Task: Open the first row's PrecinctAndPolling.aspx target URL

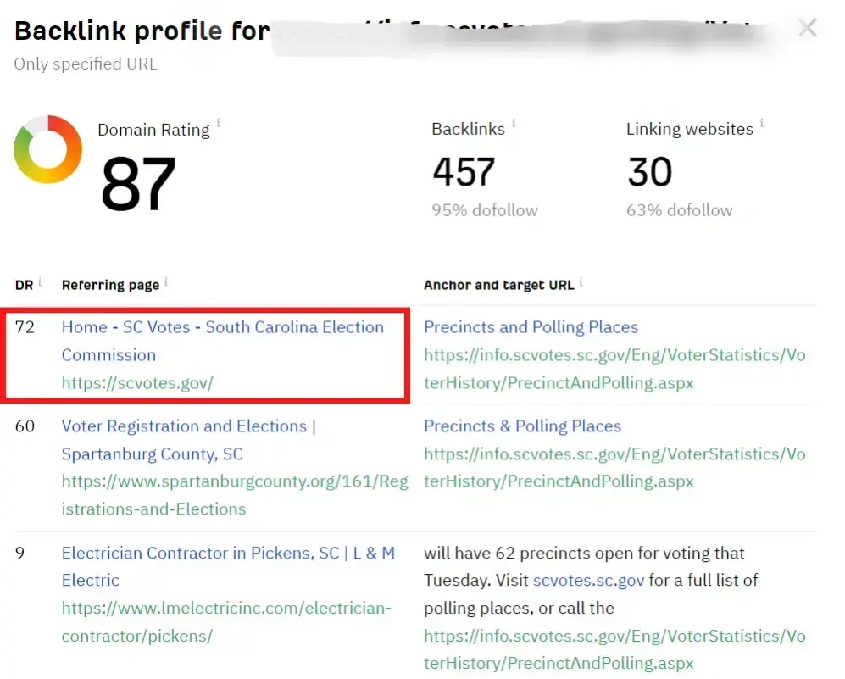Action: pyautogui.click(x=614, y=355)
